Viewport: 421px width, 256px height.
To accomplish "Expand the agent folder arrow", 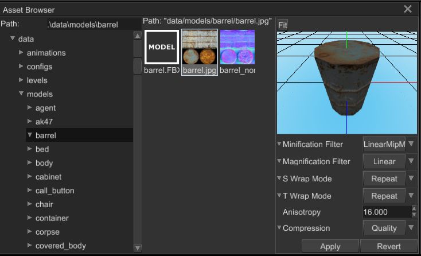I will [29, 107].
